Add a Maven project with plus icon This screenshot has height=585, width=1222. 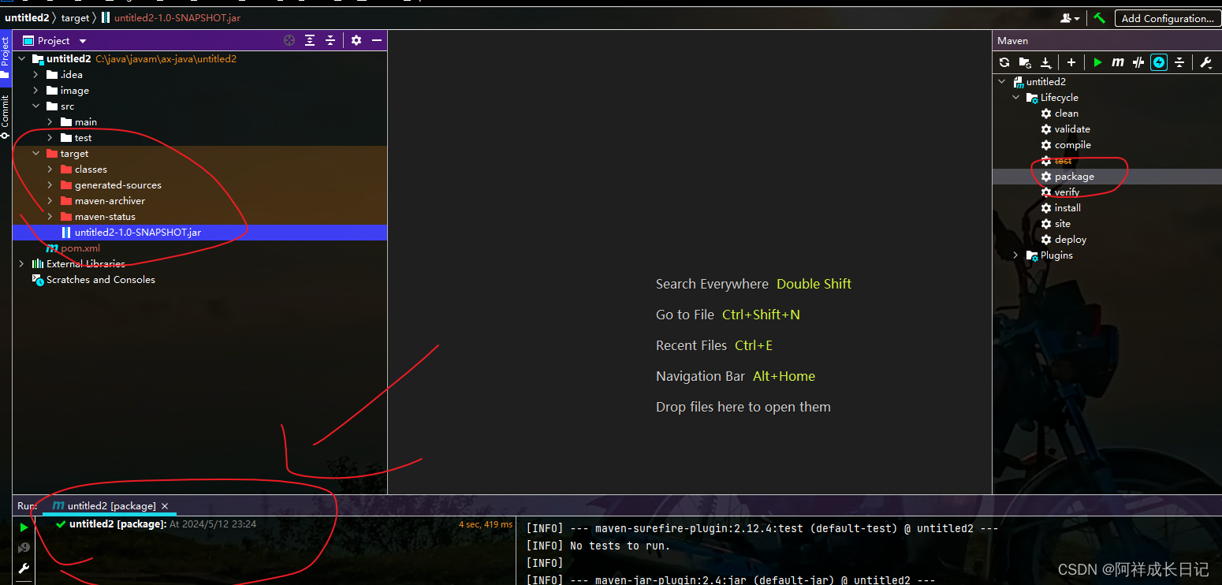[x=1071, y=62]
